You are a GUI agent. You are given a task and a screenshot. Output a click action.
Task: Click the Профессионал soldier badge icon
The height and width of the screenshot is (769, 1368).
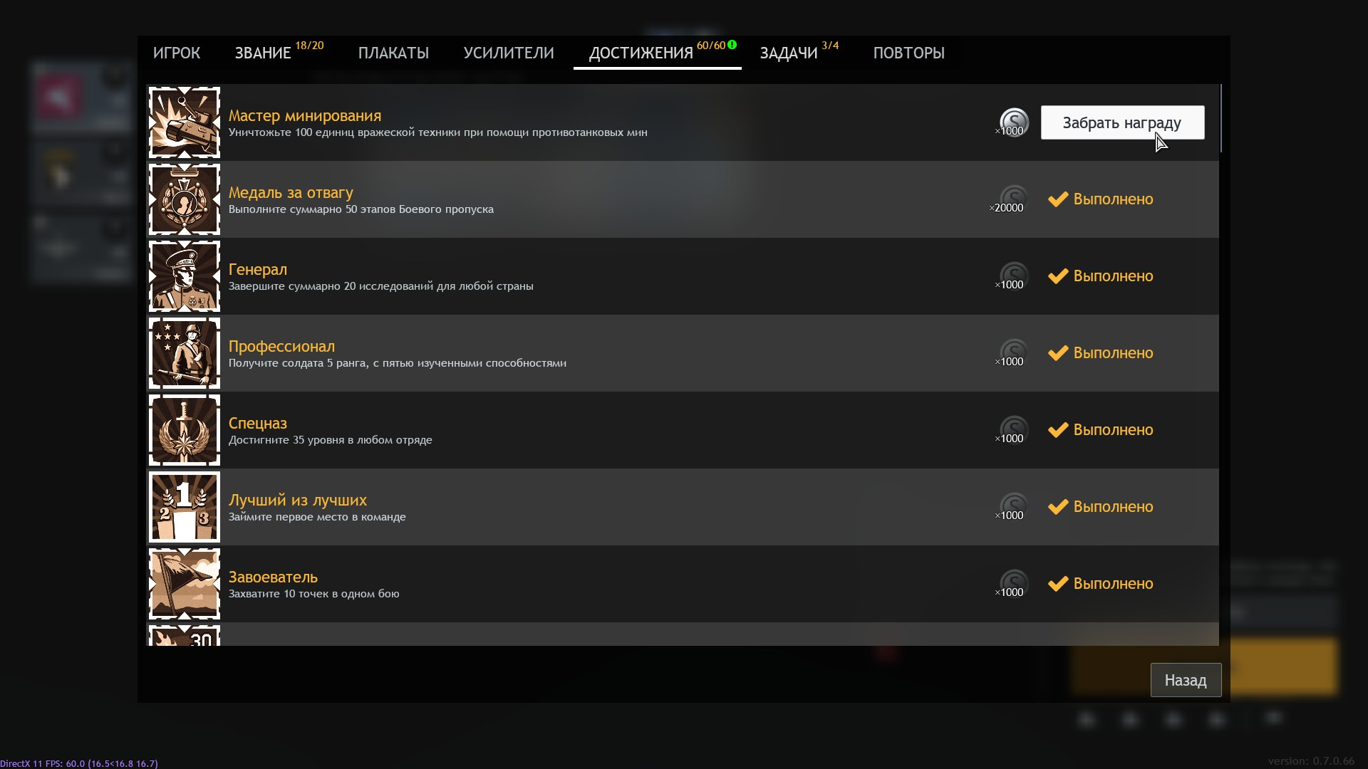pos(184,353)
